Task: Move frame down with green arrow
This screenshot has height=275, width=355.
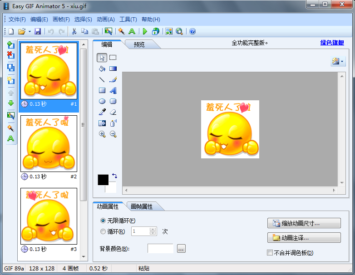Action: point(10,103)
